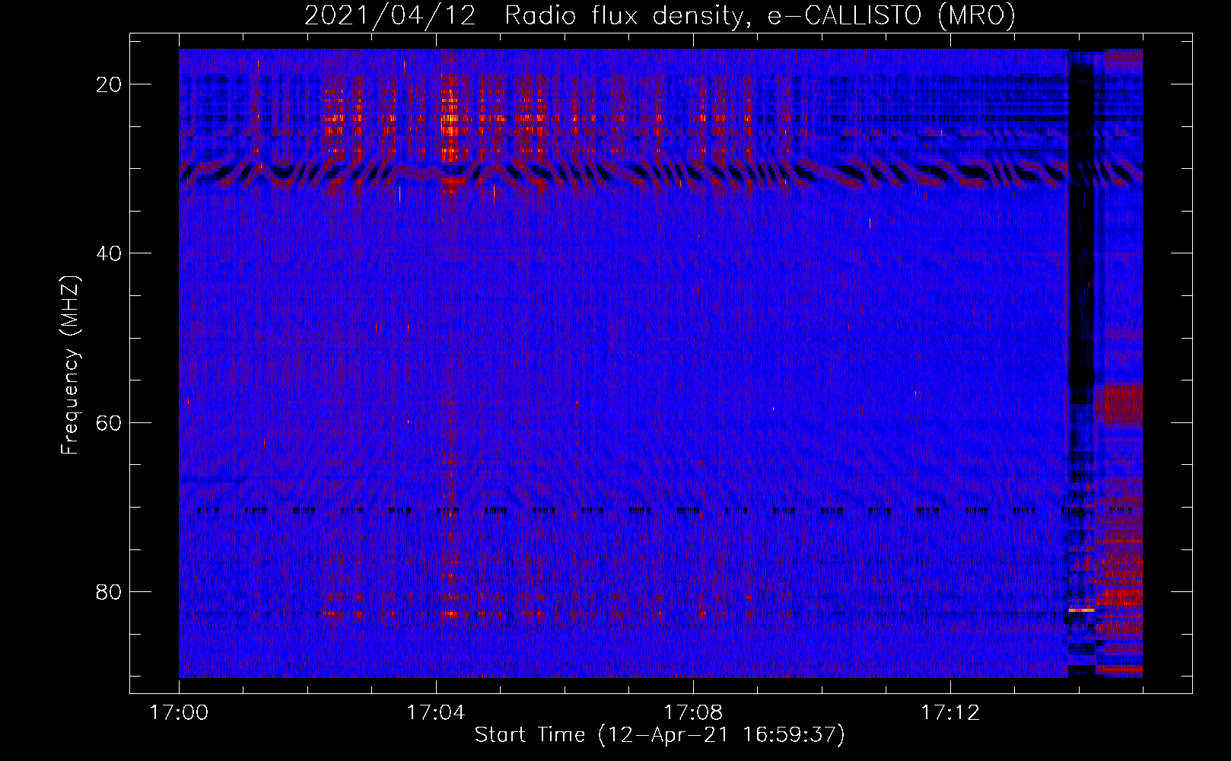Click the '17:04' time tick label
This screenshot has width=1231, height=761.
tap(436, 713)
